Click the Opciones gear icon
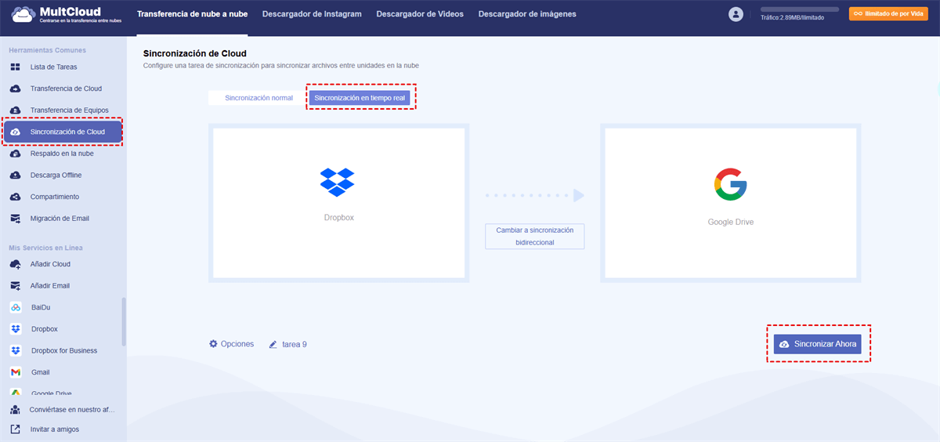Viewport: 940px width, 442px height. pyautogui.click(x=213, y=344)
